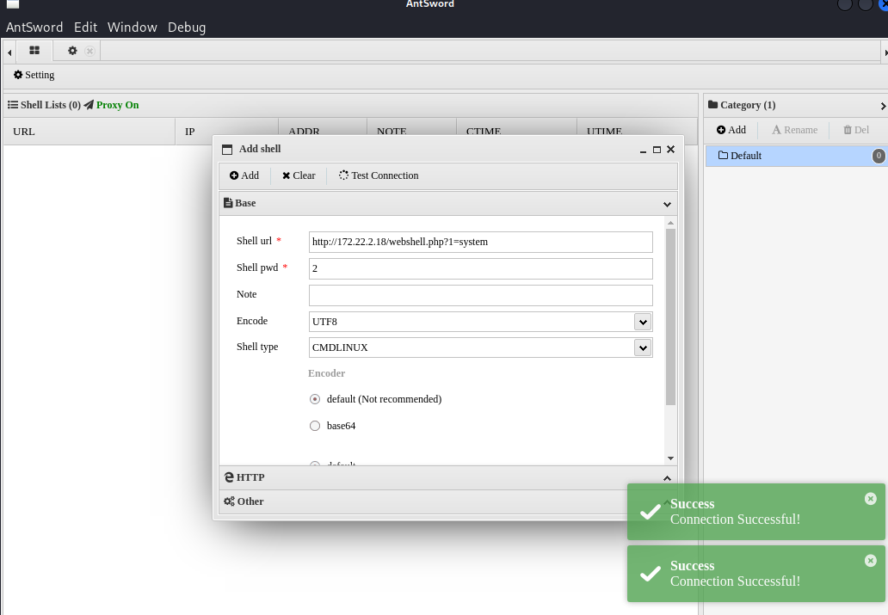Select the Default category folder
Image resolution: width=888 pixels, height=615 pixels.
(796, 156)
